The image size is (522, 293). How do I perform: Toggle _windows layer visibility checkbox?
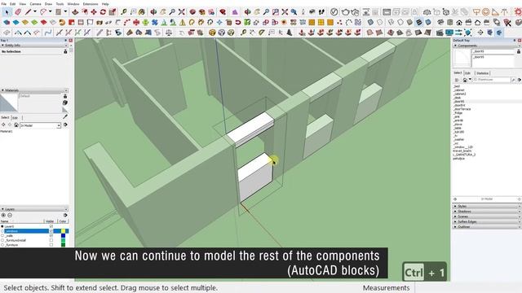[51, 231]
